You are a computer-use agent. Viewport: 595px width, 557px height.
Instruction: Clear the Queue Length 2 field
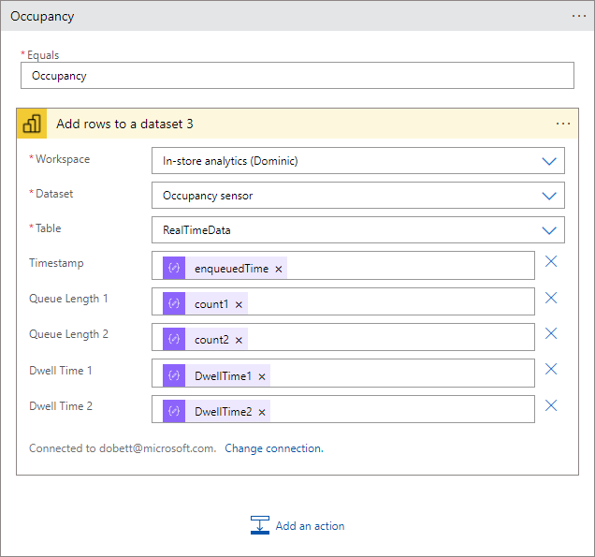point(551,333)
